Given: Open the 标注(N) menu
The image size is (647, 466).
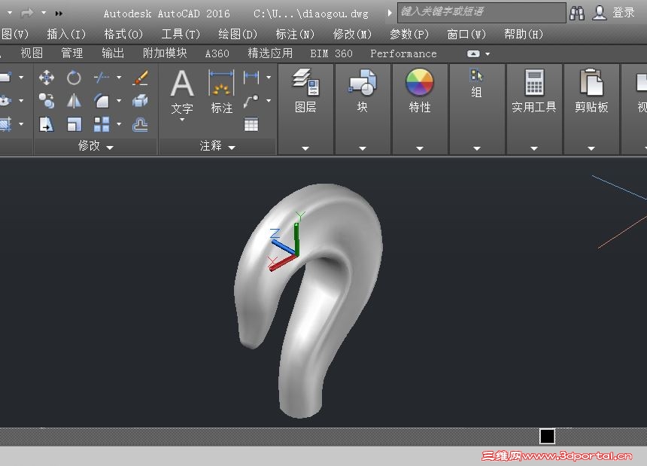Looking at the screenshot, I should (x=295, y=34).
